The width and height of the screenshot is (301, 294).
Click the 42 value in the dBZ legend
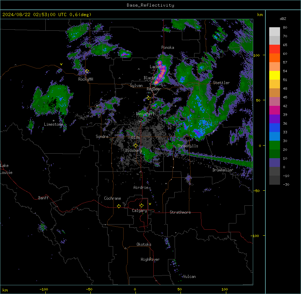click(x=285, y=106)
